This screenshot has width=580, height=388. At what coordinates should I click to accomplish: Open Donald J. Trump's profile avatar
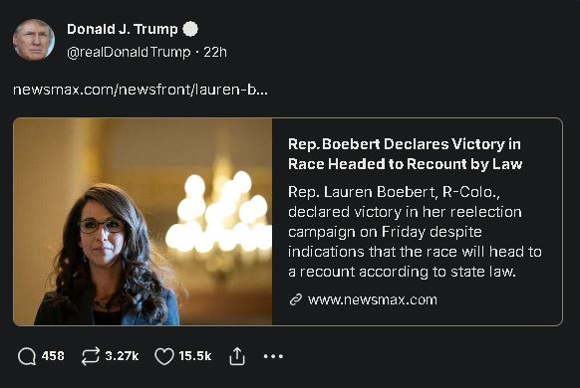pos(34,40)
